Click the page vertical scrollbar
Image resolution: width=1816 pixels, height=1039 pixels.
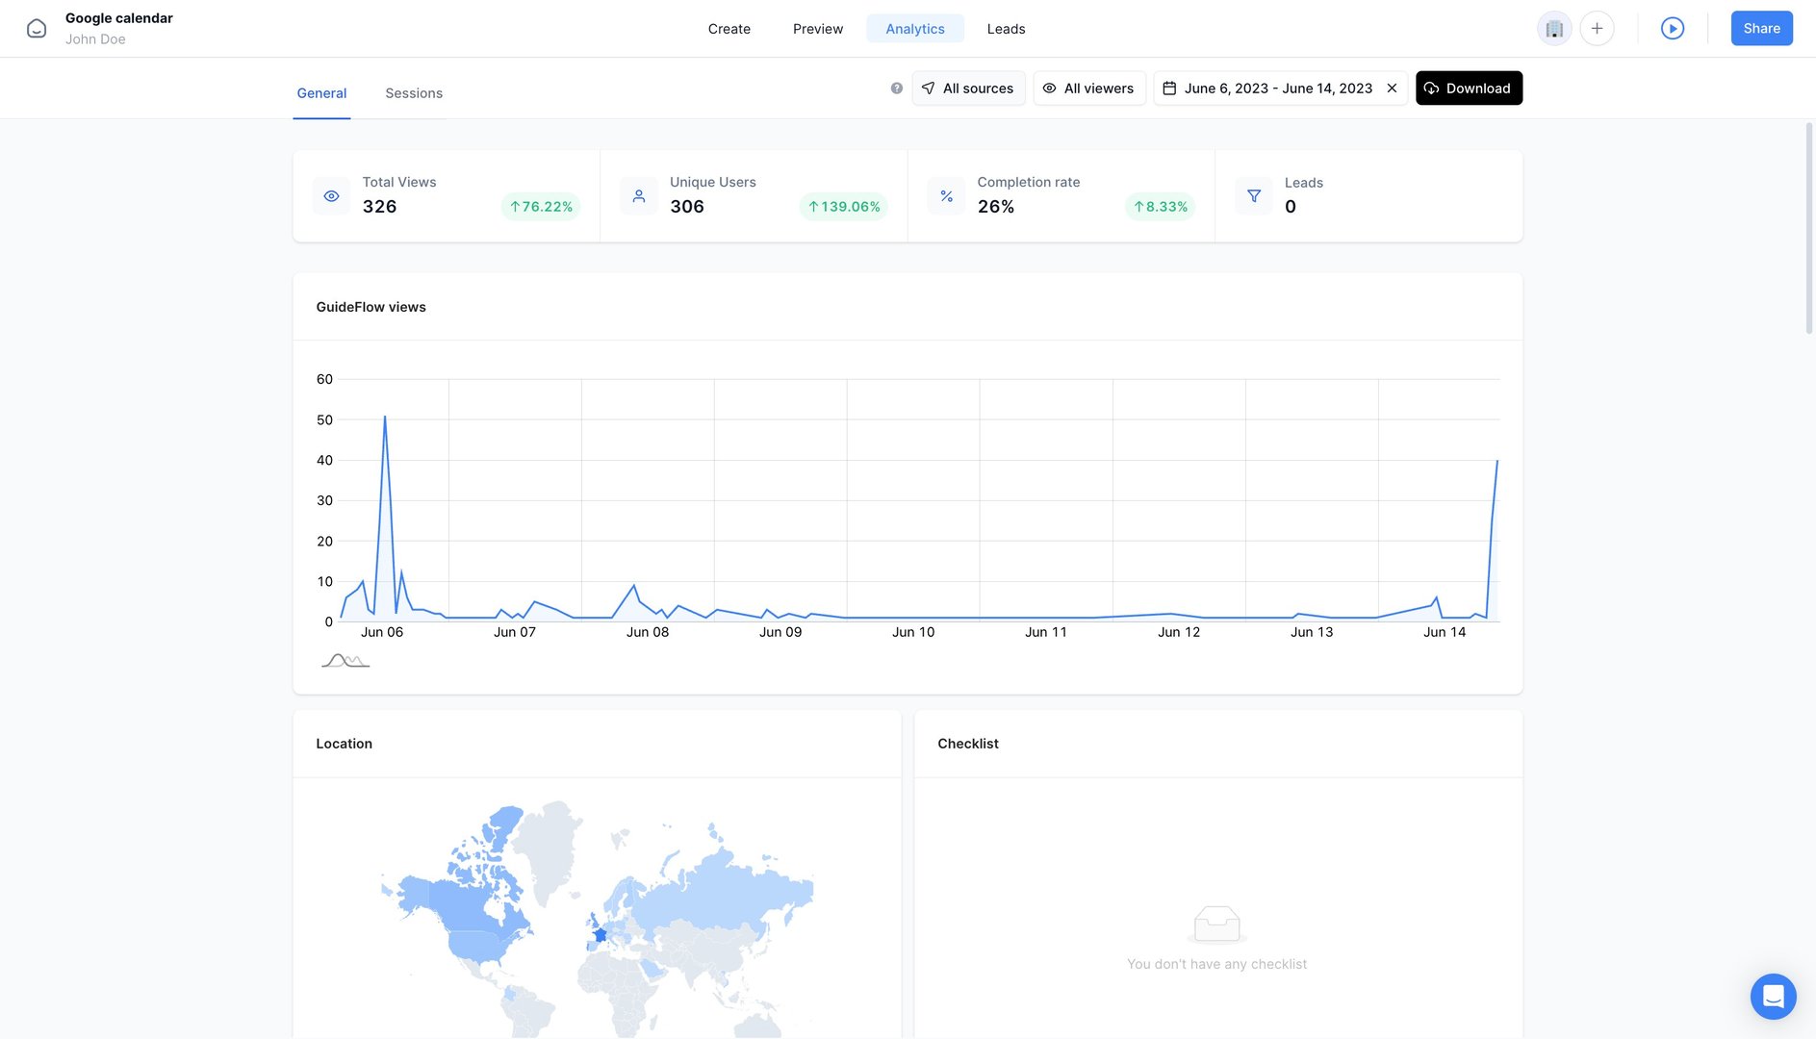1809,229
